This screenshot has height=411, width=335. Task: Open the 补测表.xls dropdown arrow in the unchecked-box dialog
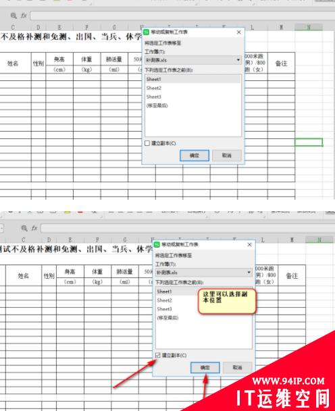point(238,60)
